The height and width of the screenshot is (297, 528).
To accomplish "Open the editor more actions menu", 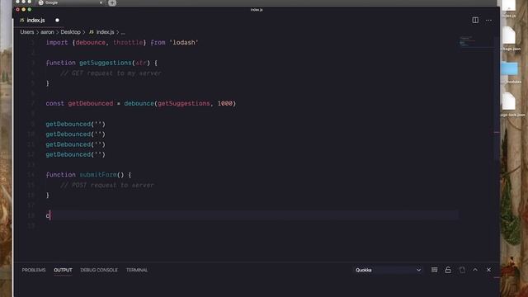I will tap(488, 20).
